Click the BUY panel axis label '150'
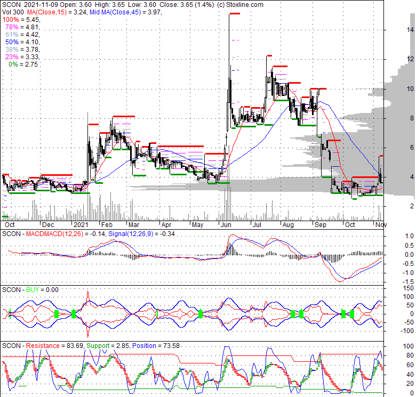The image size is (416, 397). pyautogui.click(x=409, y=288)
